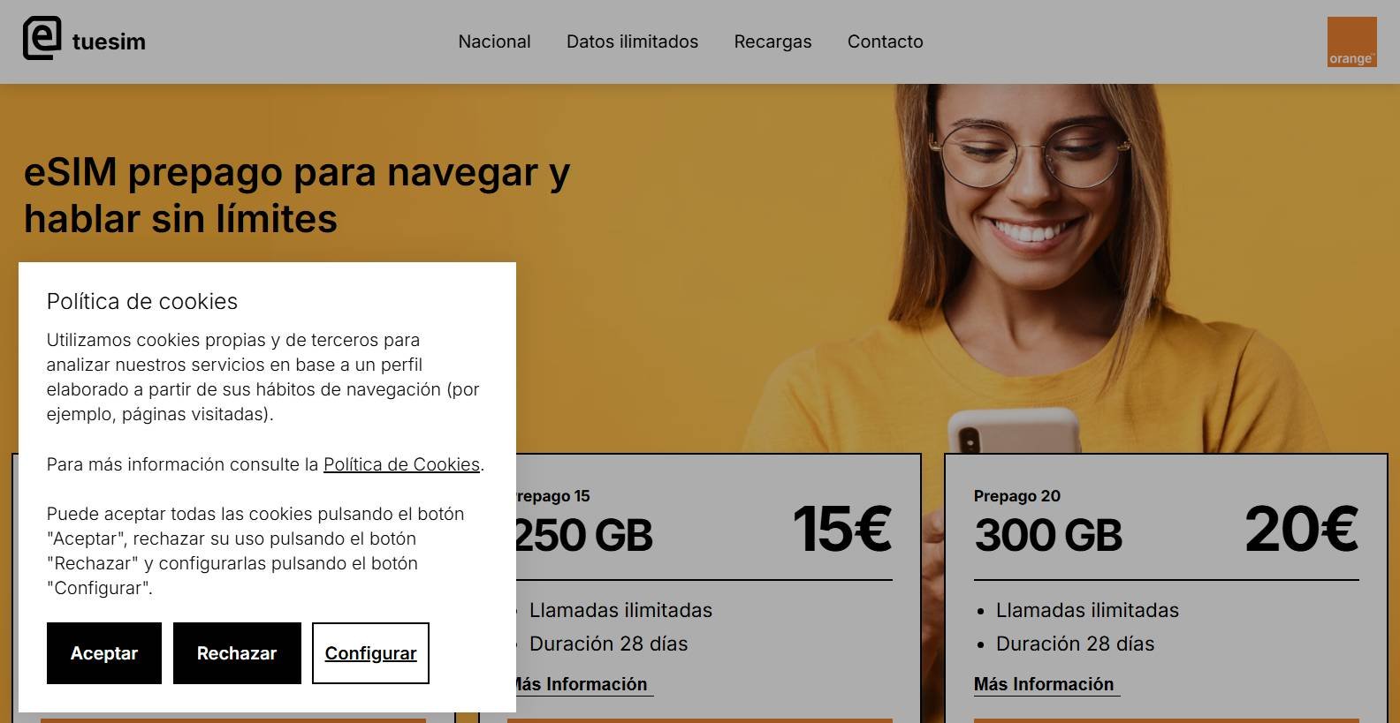Open cookie settings via Configurar
This screenshot has width=1400, height=723.
(x=370, y=653)
